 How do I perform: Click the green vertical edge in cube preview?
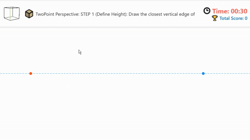(x=10, y=14)
